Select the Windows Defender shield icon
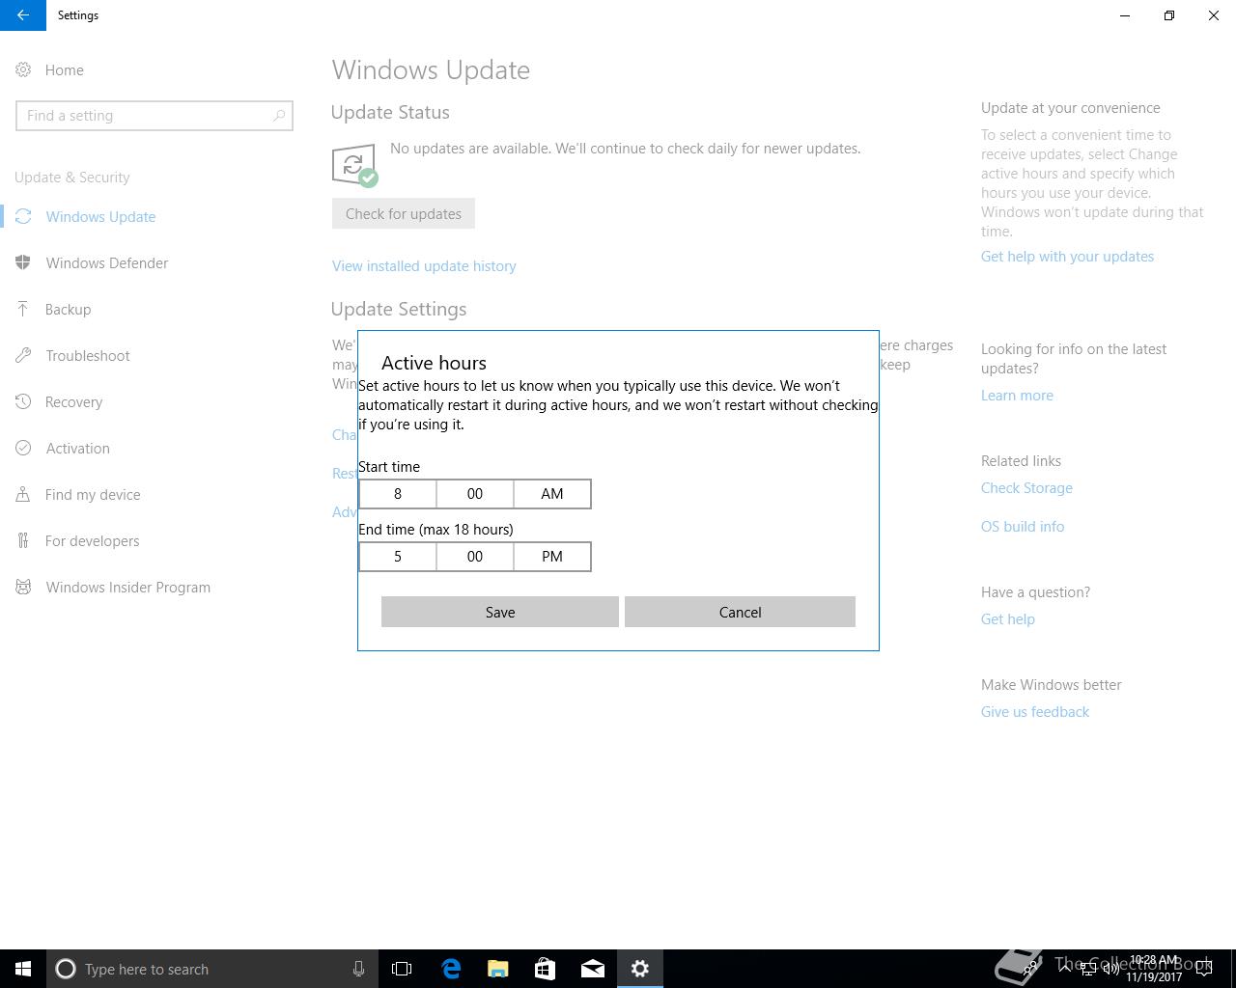The width and height of the screenshot is (1236, 988). point(23,262)
